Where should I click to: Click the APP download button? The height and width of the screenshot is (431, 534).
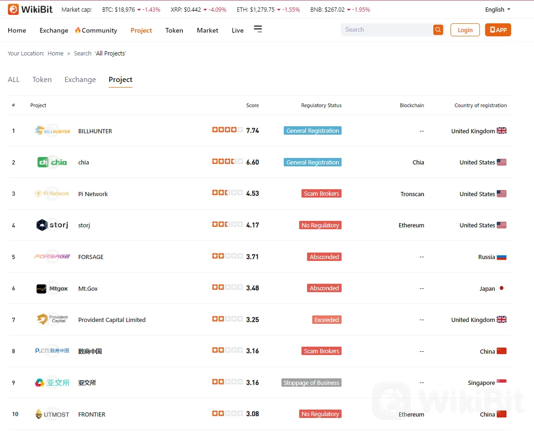click(x=498, y=30)
